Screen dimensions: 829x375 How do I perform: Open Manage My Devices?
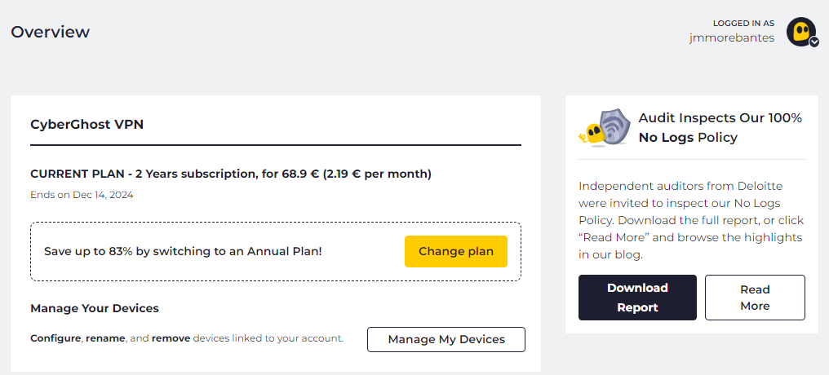446,339
